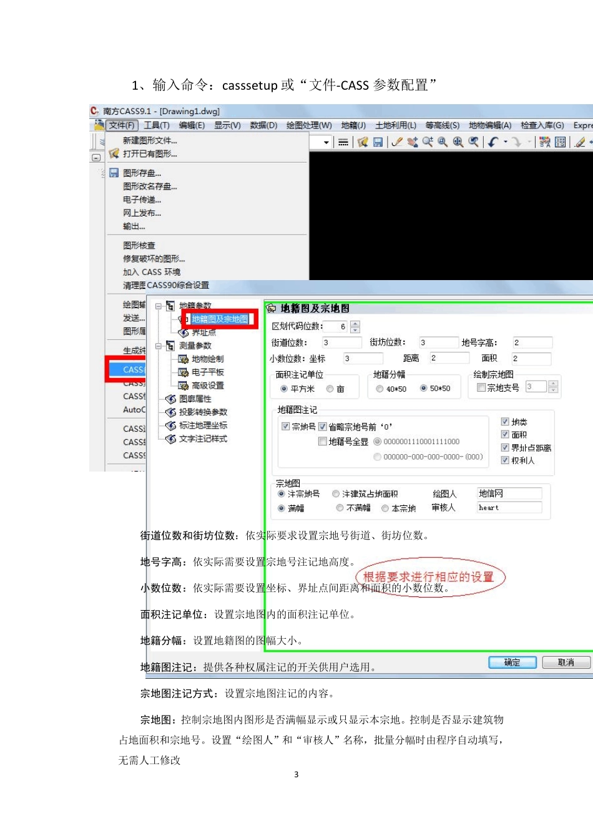Viewport: 593px width, 839px height.
Task: Click the zoom previous icon before undo
Action: pyautogui.click(x=474, y=142)
